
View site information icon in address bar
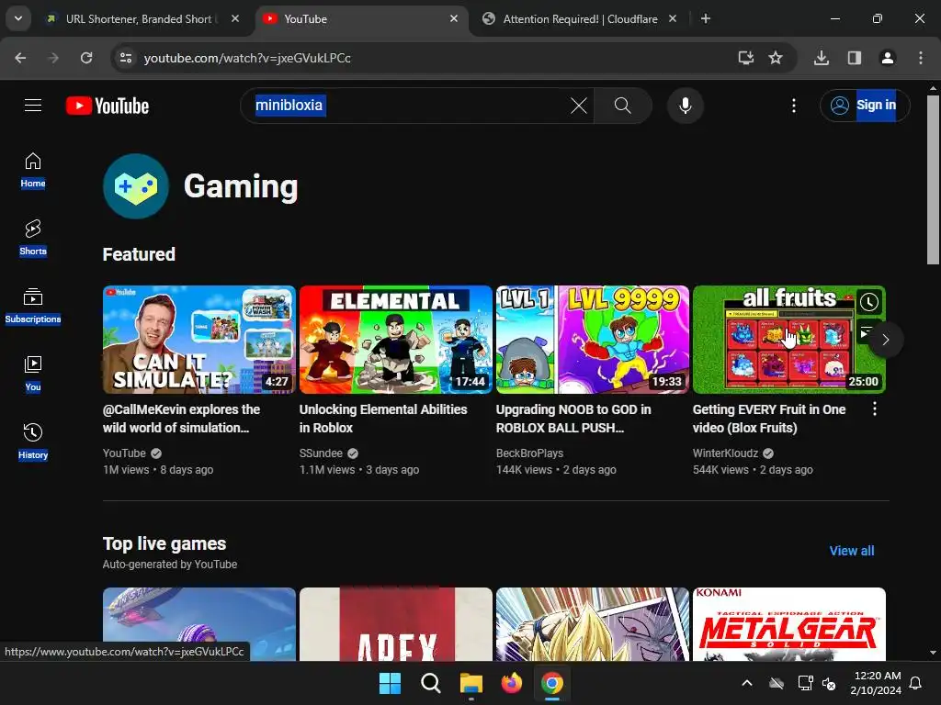tap(125, 58)
